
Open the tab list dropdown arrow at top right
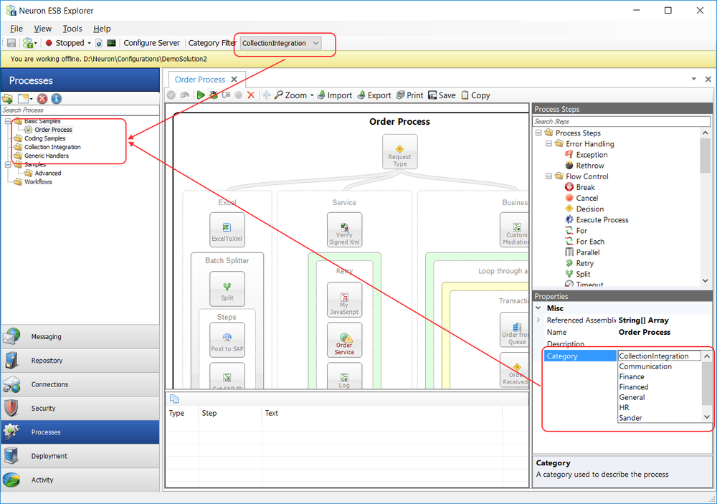tap(693, 79)
